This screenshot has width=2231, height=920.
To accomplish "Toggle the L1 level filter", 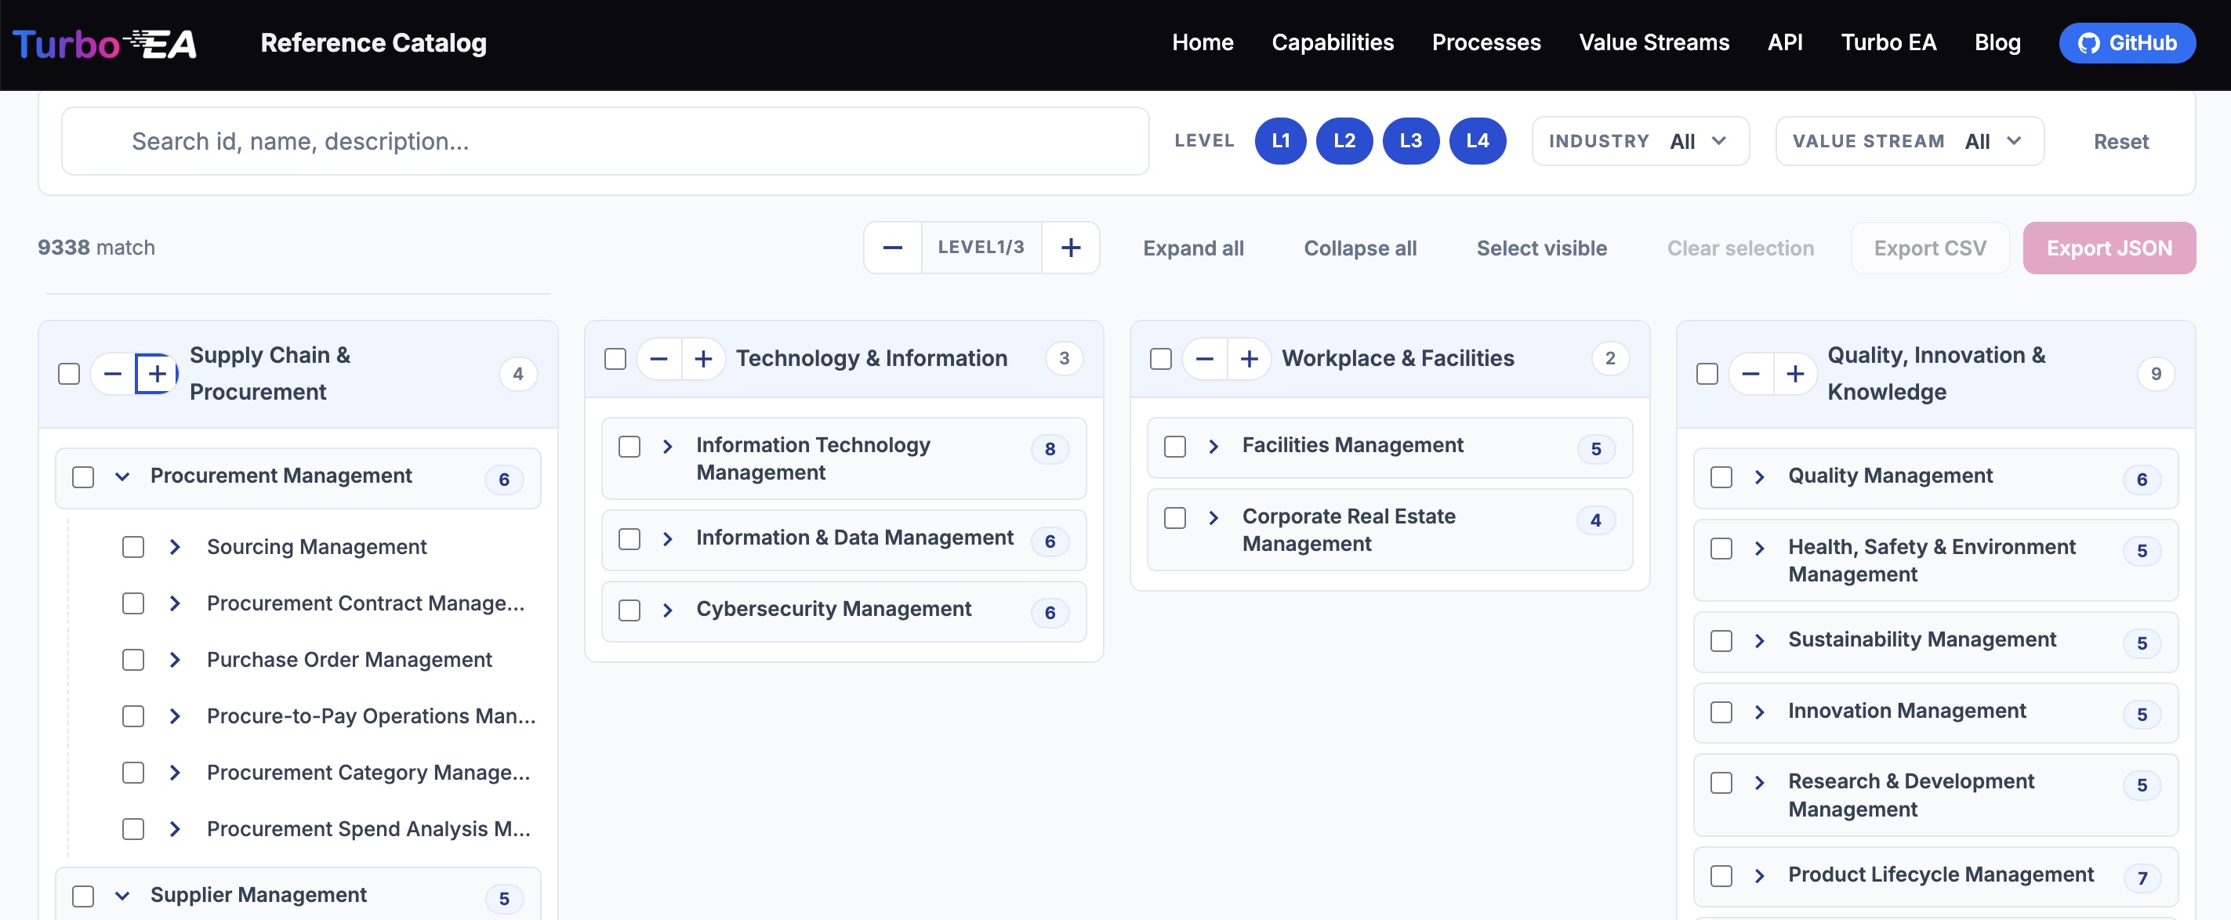I will point(1280,141).
